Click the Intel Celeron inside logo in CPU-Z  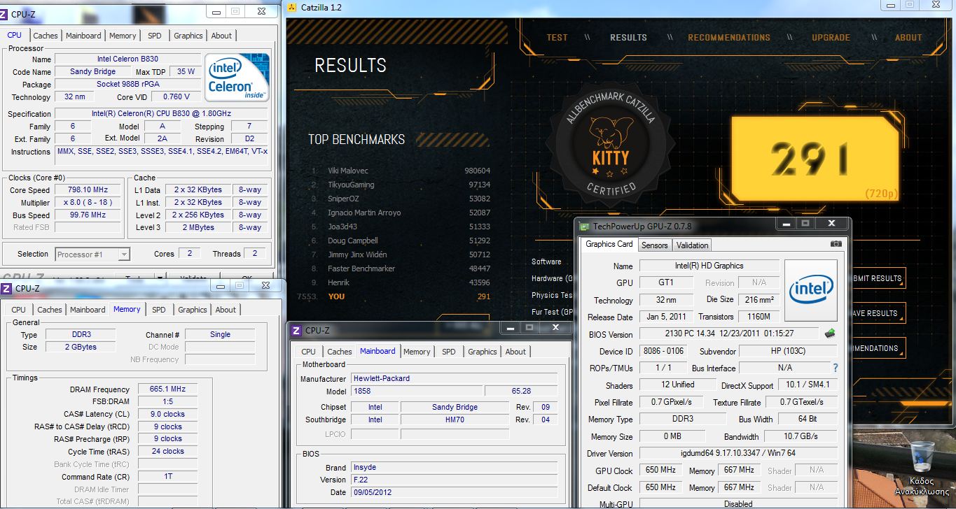237,78
